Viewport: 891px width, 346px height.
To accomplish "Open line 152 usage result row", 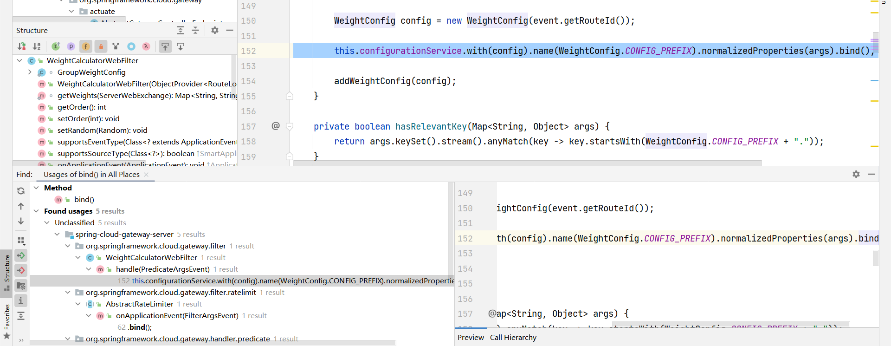I will point(242,281).
